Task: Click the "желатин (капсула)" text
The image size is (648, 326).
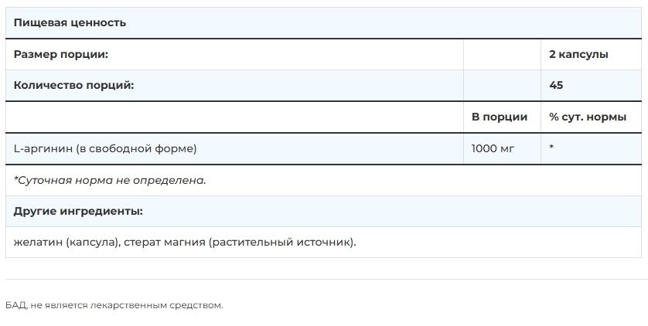Action: click(67, 243)
